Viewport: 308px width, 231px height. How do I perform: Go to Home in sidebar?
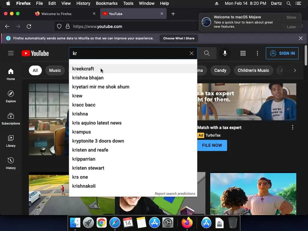(11, 75)
